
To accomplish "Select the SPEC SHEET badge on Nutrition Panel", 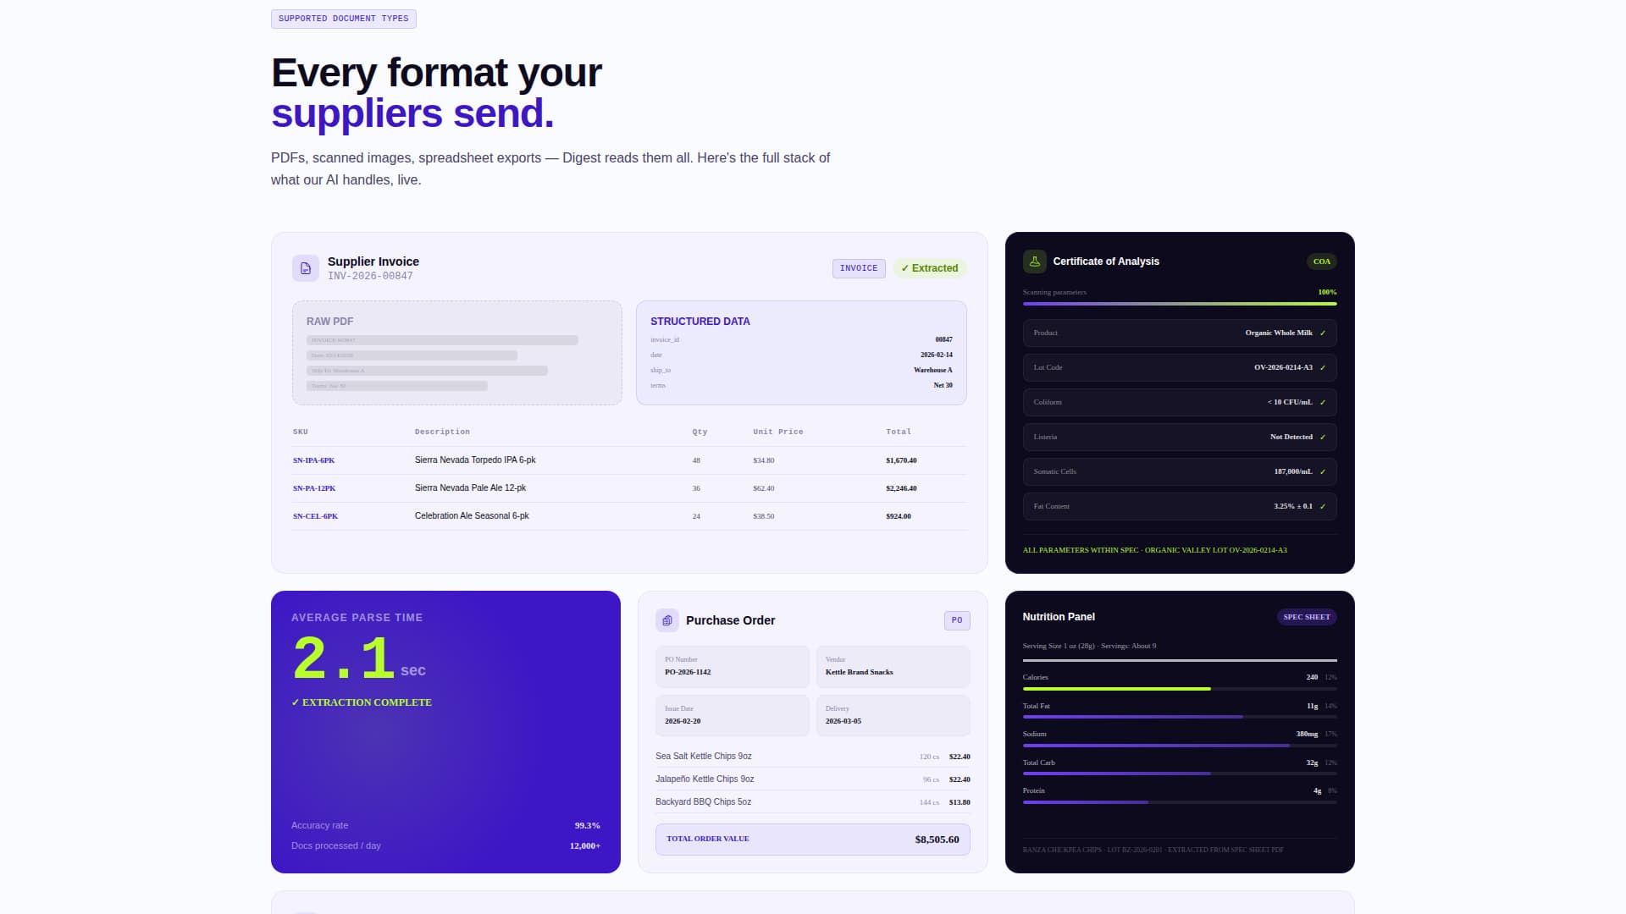I will click(x=1307, y=617).
